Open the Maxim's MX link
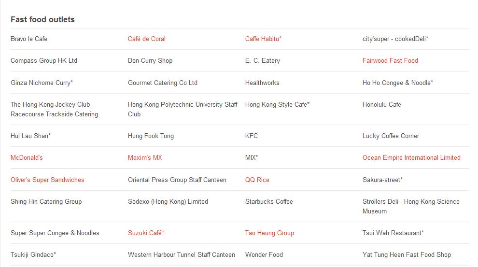The height and width of the screenshot is (267, 478). [x=145, y=158]
